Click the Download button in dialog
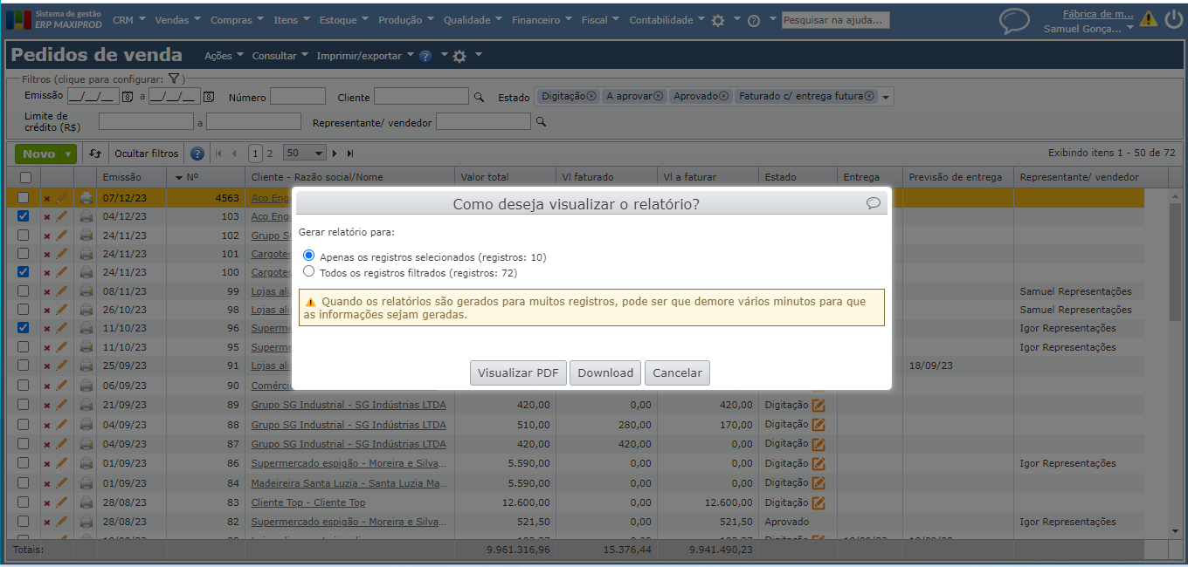 click(x=605, y=372)
